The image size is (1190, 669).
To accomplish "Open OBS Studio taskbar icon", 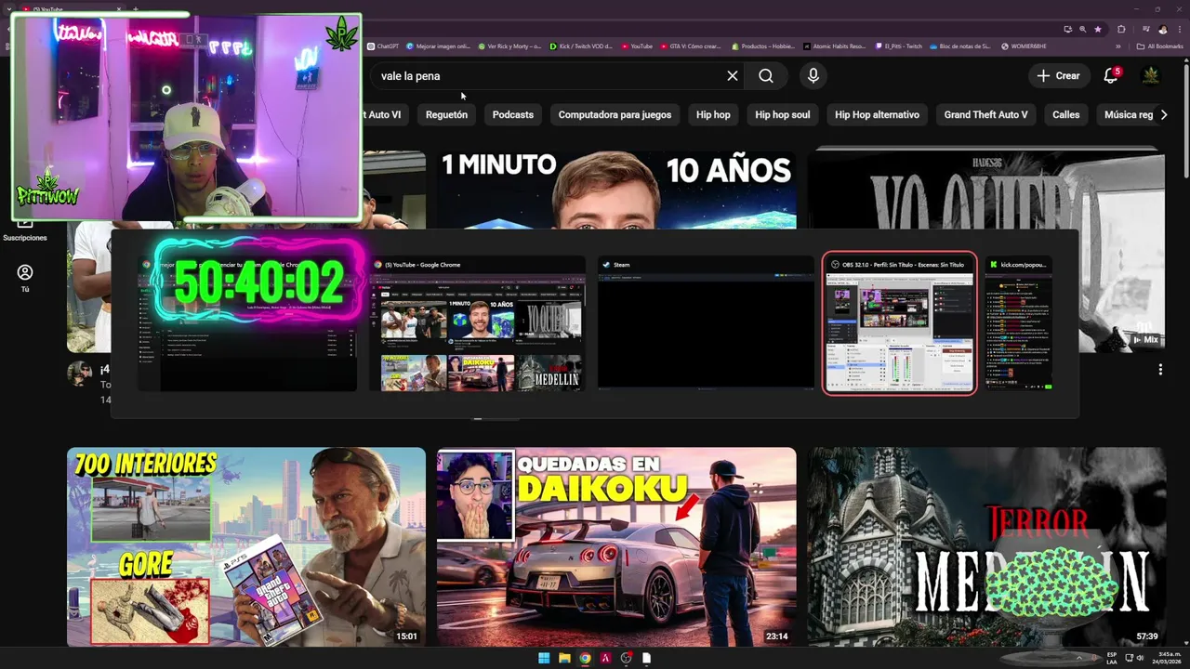I will pos(626,658).
